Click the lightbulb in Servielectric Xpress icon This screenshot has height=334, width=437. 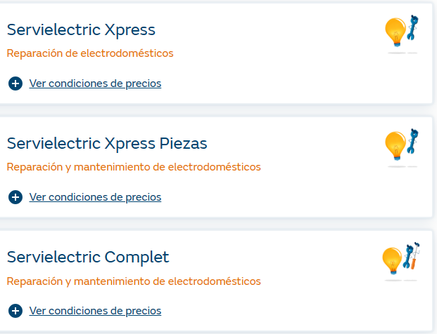tap(395, 31)
